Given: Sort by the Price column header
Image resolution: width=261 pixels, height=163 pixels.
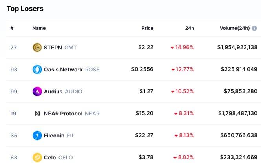Looking at the screenshot, I should coord(147,28).
